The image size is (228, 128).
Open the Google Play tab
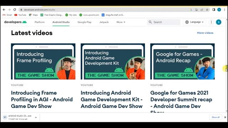tap(84, 22)
